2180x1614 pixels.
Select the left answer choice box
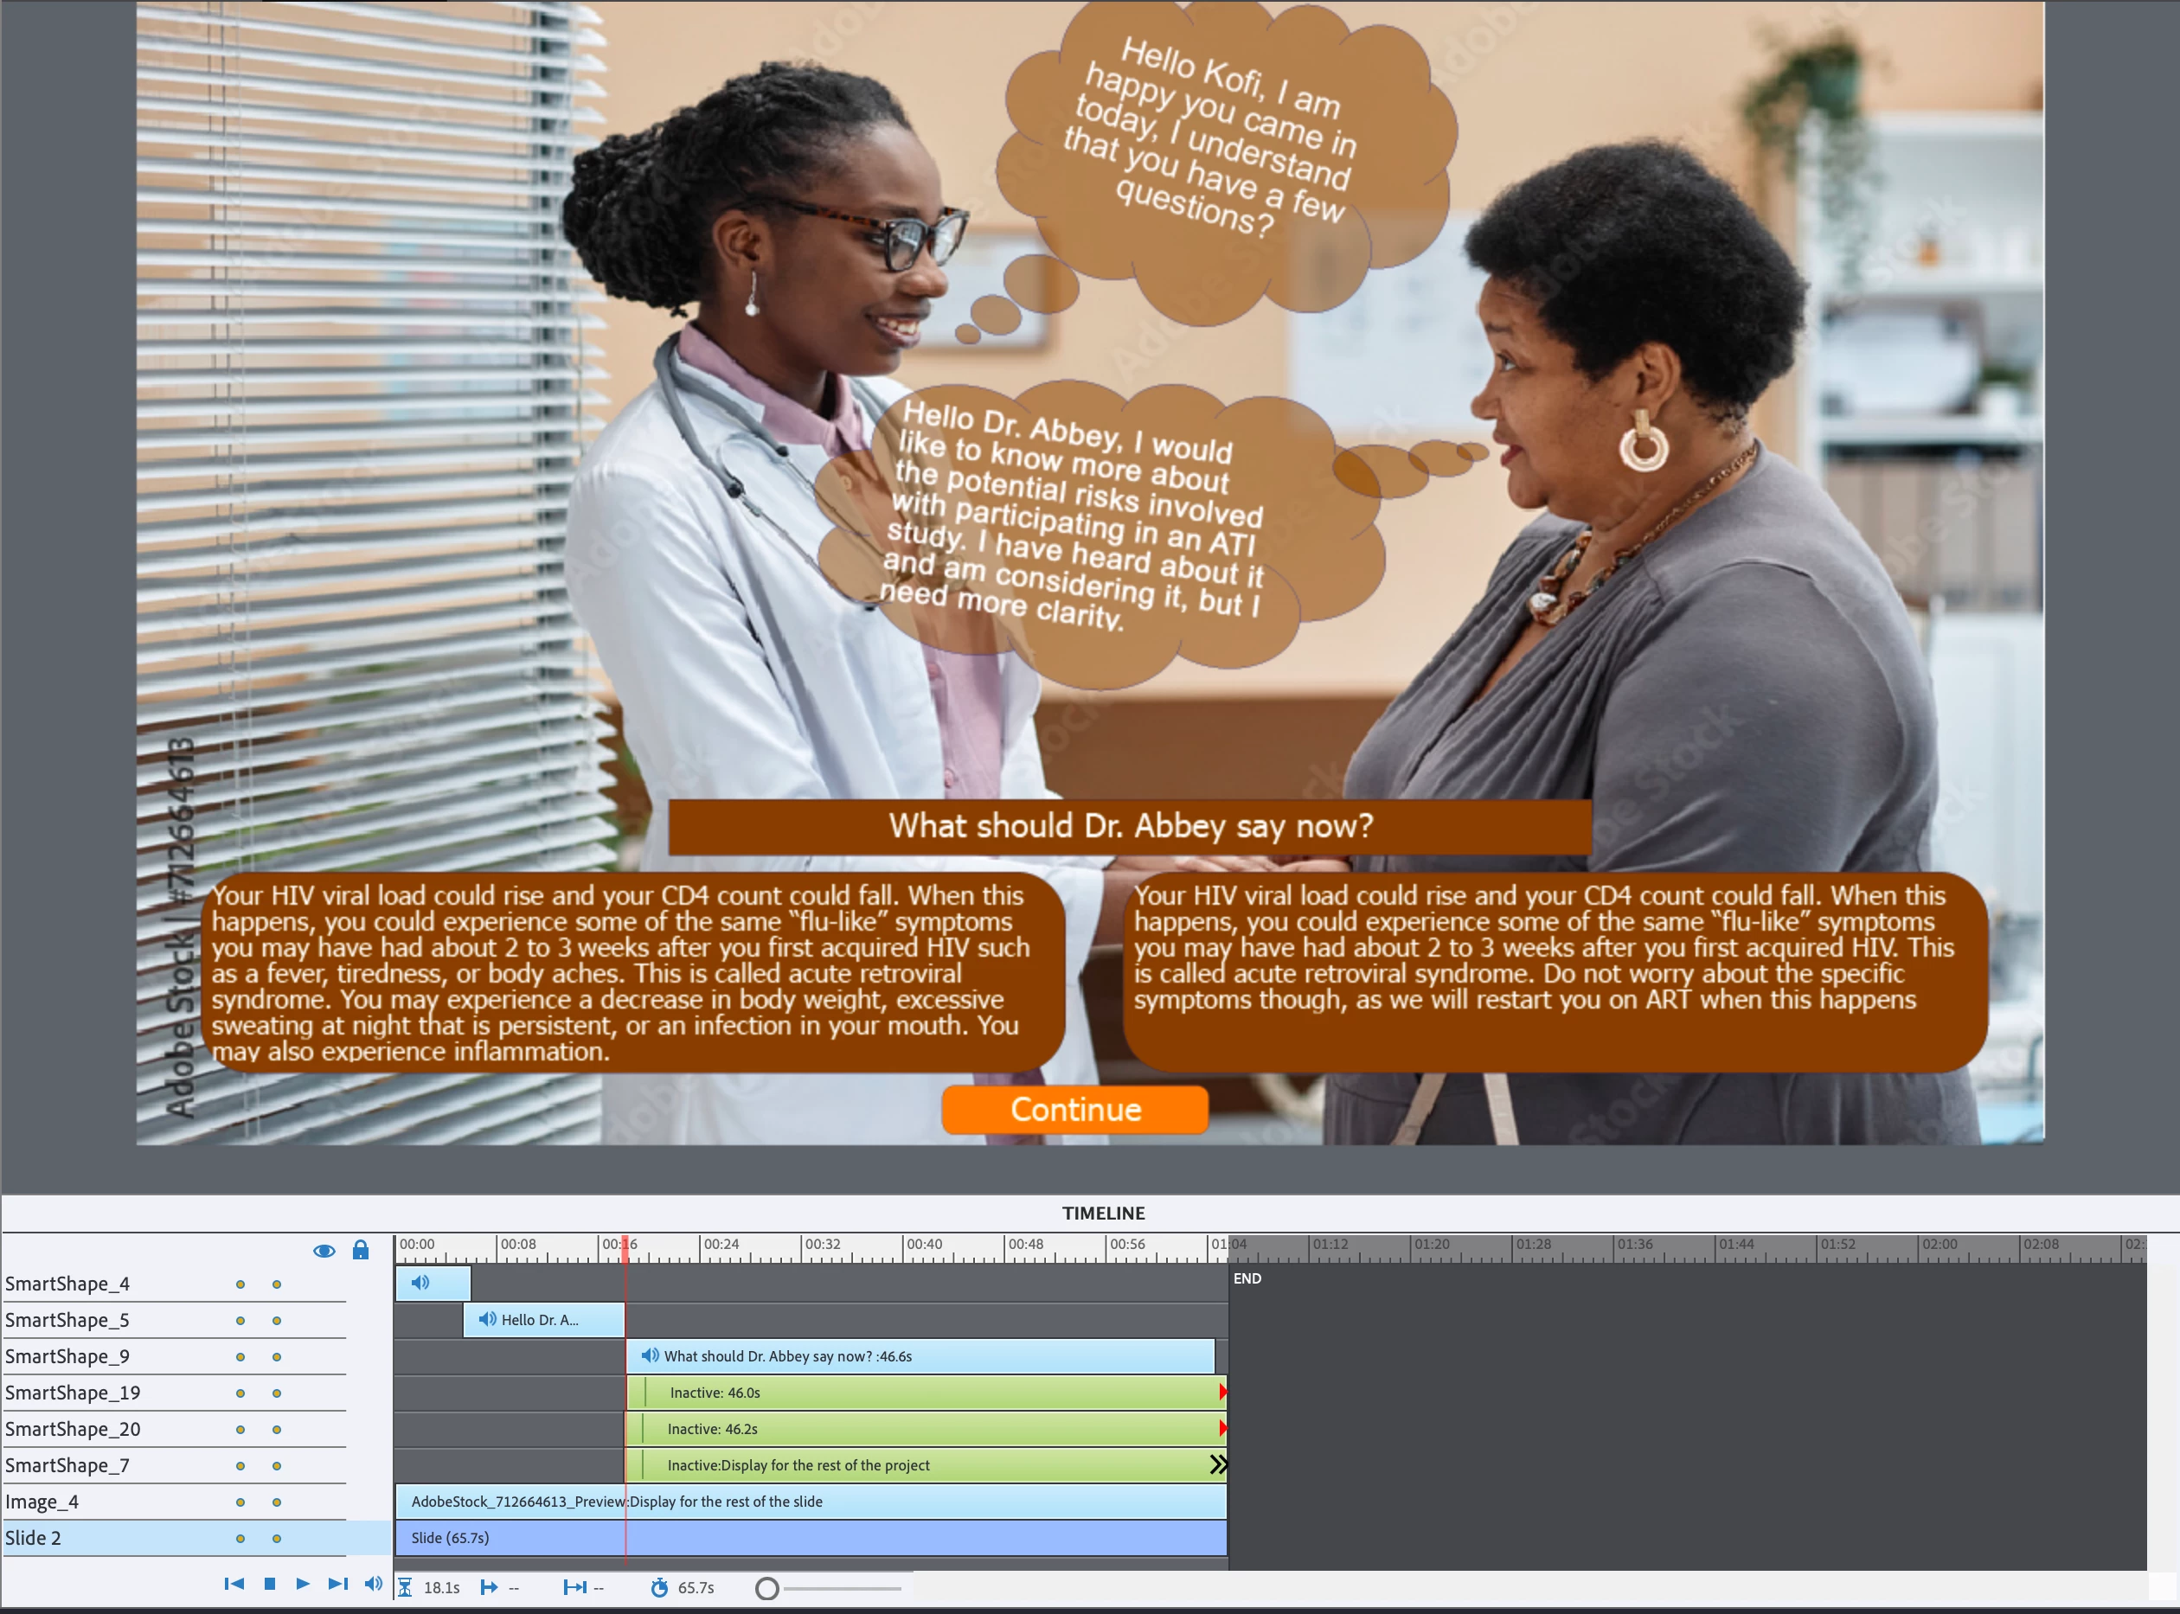tap(633, 973)
